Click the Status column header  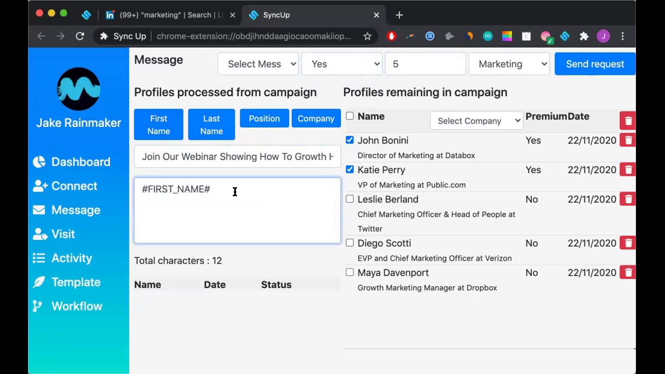pyautogui.click(x=276, y=285)
